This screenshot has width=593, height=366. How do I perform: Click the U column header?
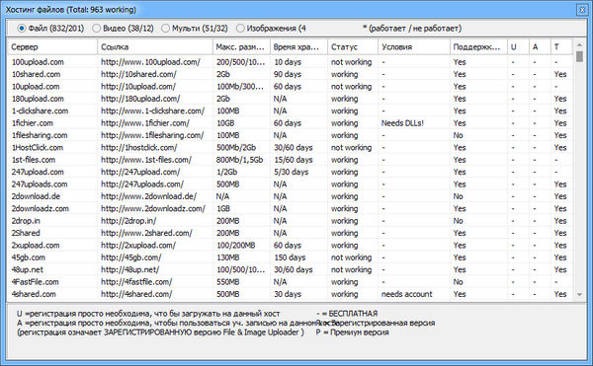pyautogui.click(x=518, y=46)
